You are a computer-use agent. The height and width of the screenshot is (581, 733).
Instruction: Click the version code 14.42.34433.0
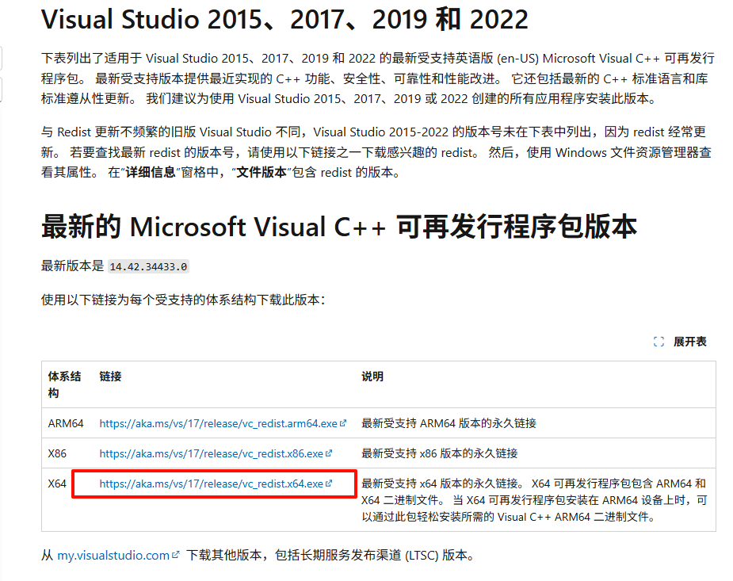pos(148,266)
